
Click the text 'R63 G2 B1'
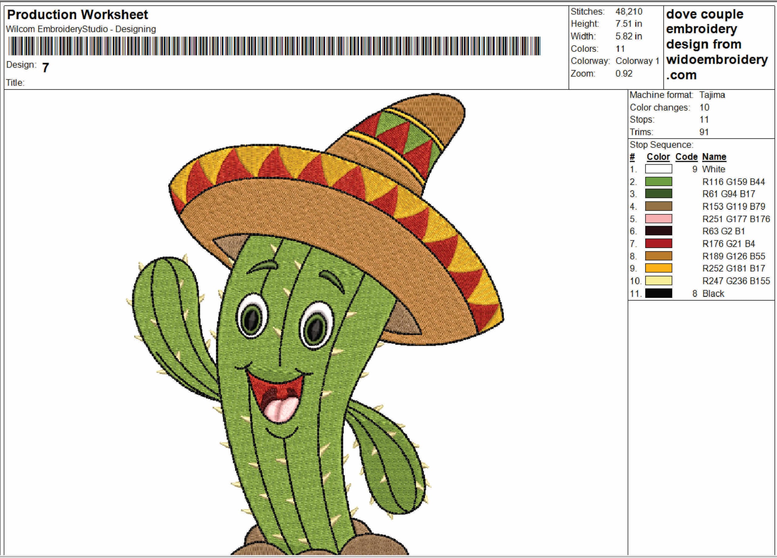coord(724,231)
